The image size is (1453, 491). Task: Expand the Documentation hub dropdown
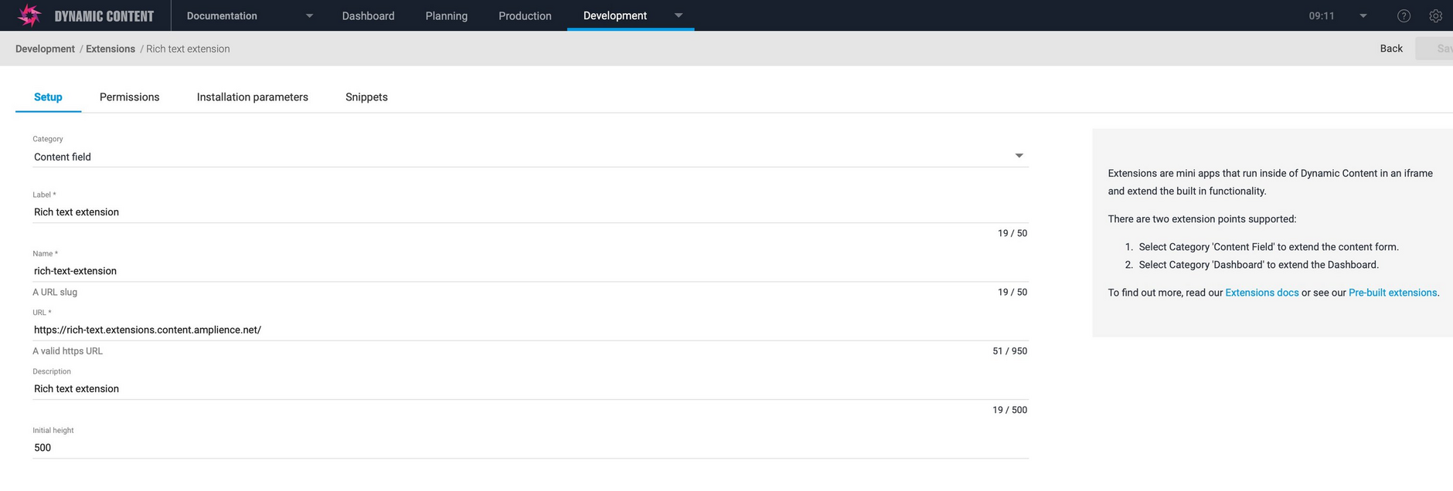point(309,15)
